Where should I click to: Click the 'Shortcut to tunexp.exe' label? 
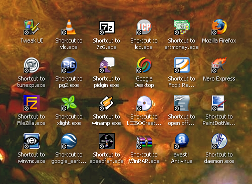[31, 82]
